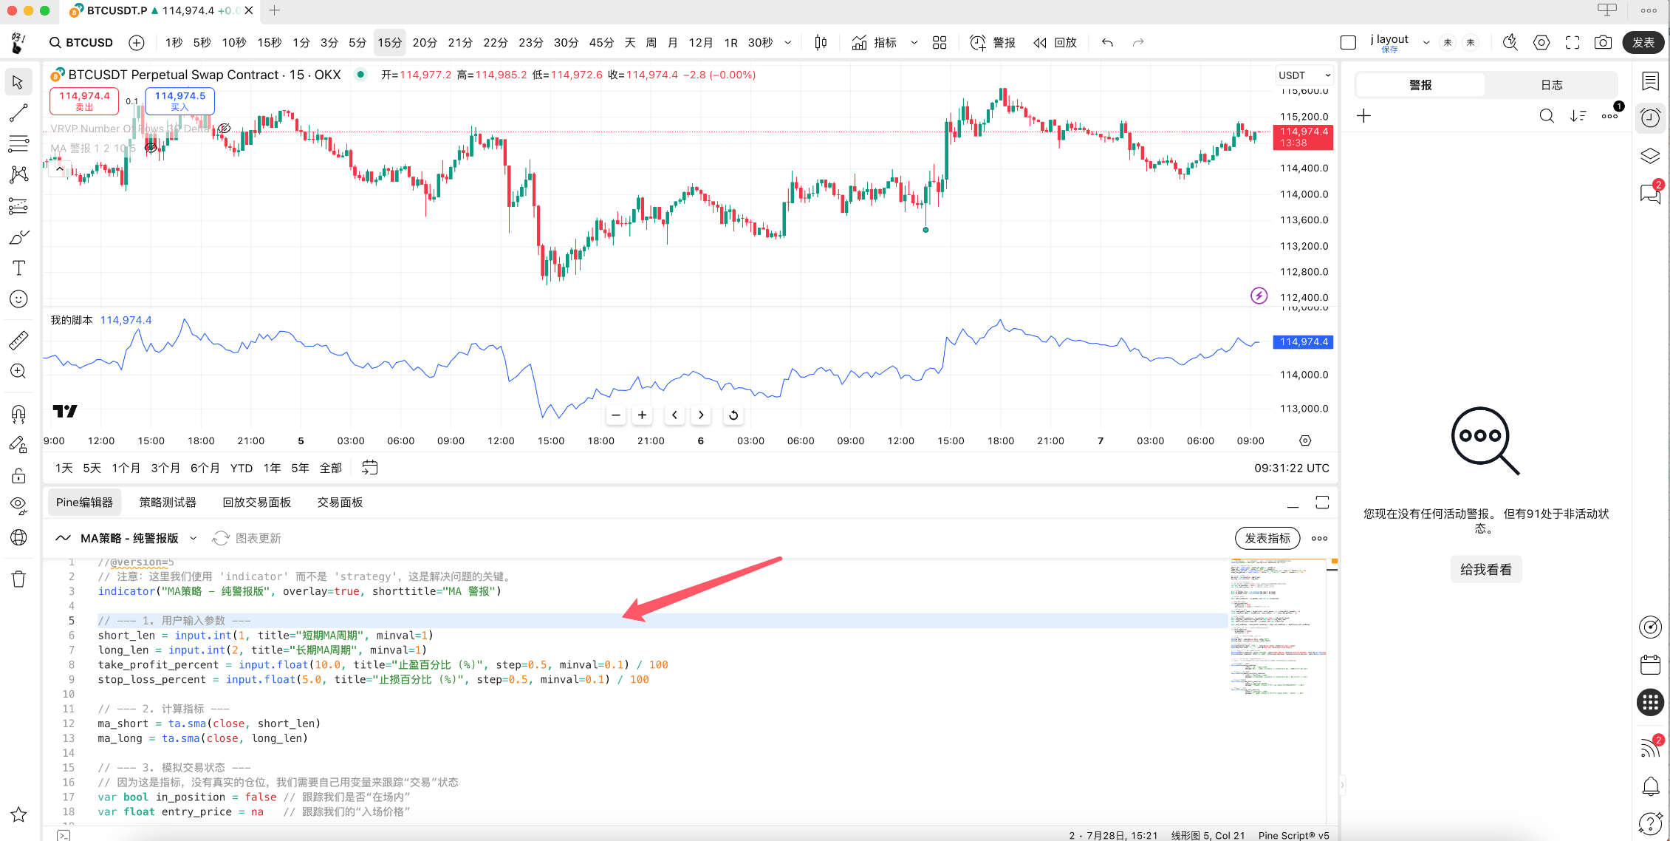The height and width of the screenshot is (841, 1670).
Task: Reset chart view button
Action: 733,415
